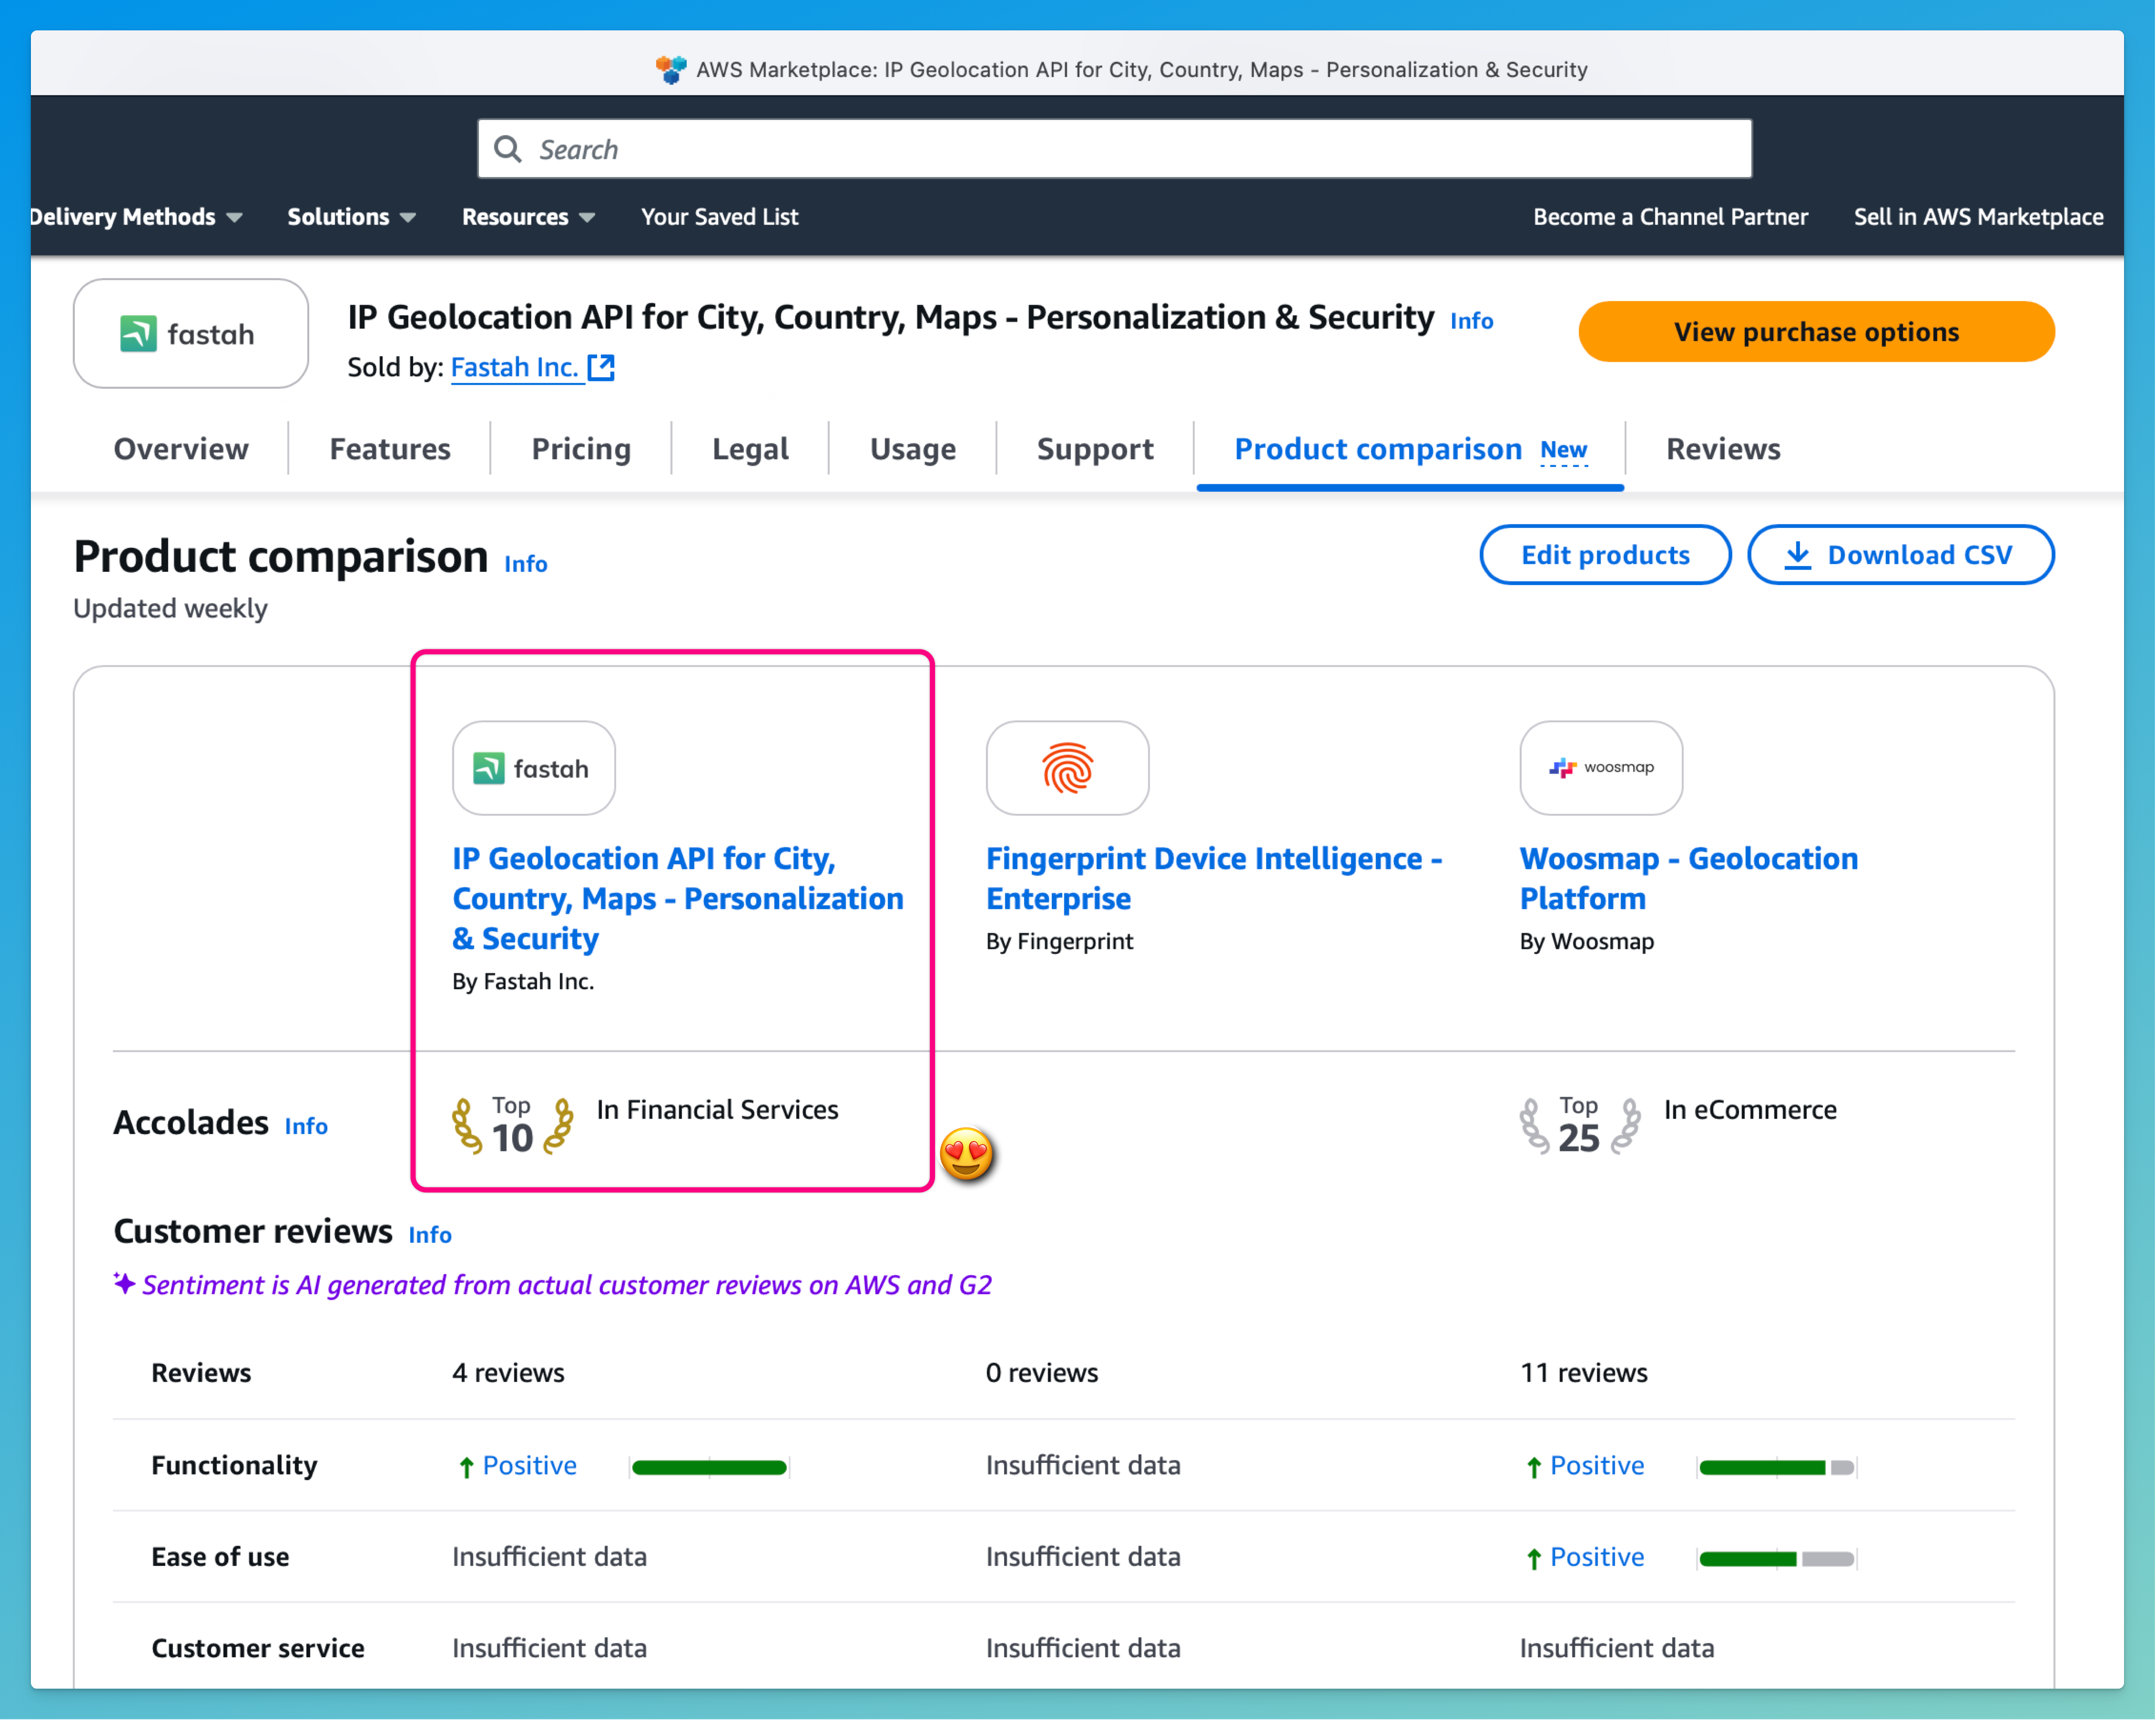Click Info link next to product title
Image resolution: width=2156 pixels, height=1720 pixels.
1471,321
